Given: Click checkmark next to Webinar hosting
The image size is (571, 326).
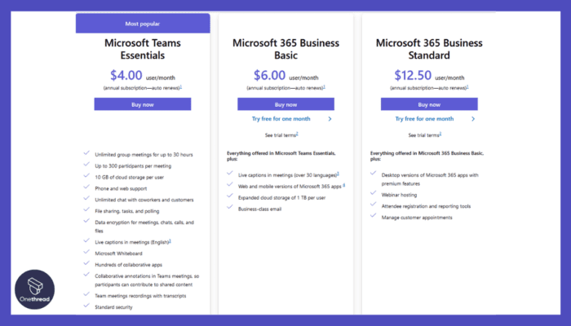Looking at the screenshot, I should (x=374, y=193).
